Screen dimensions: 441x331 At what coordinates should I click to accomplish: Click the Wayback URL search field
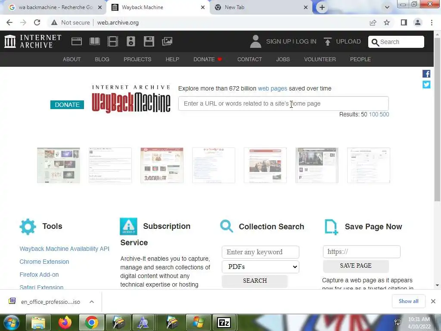[283, 103]
